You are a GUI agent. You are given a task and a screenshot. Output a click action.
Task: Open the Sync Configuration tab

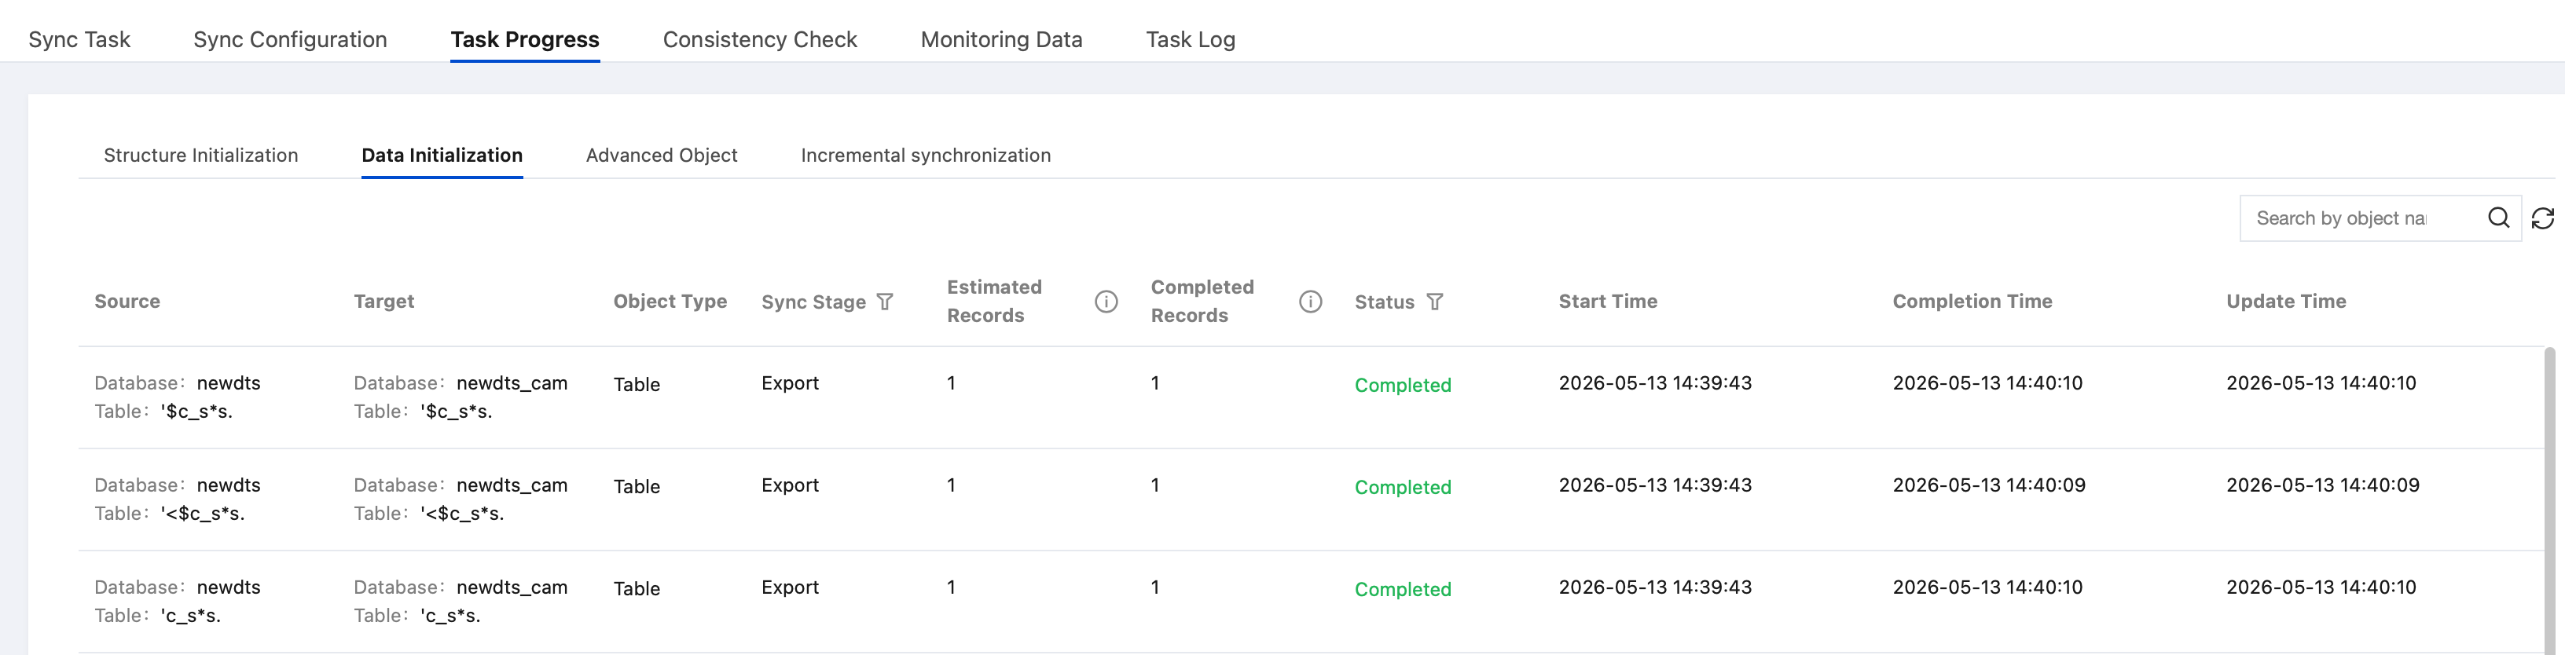[x=290, y=38]
